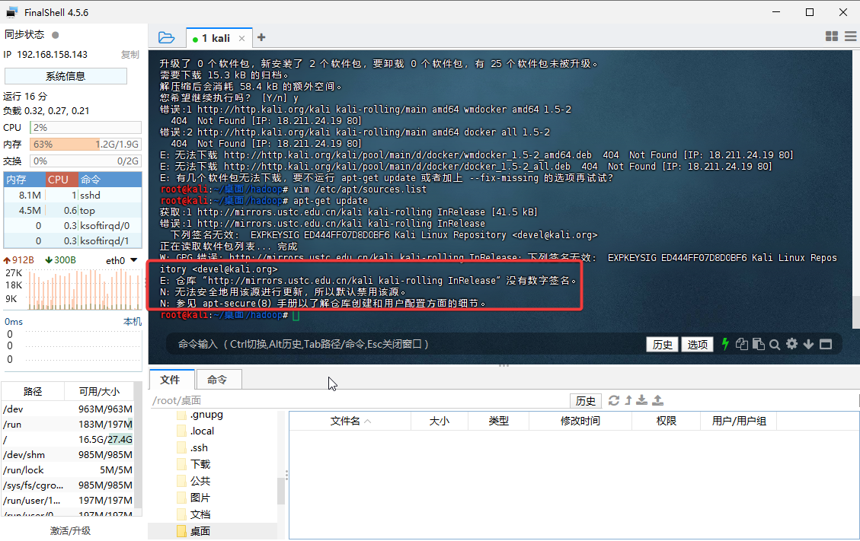Switch to the 文件 tab
This screenshot has height=541, width=860.
coord(171,379)
